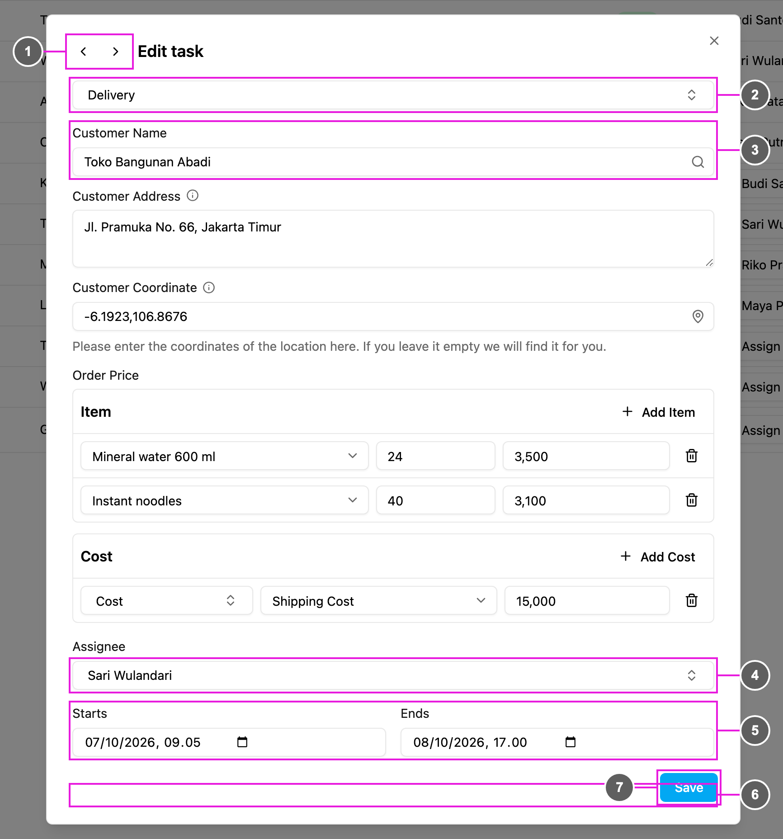This screenshot has height=839, width=783.
Task: Click the coordinate field showing -6.1923,106.8676
Action: [x=393, y=316]
